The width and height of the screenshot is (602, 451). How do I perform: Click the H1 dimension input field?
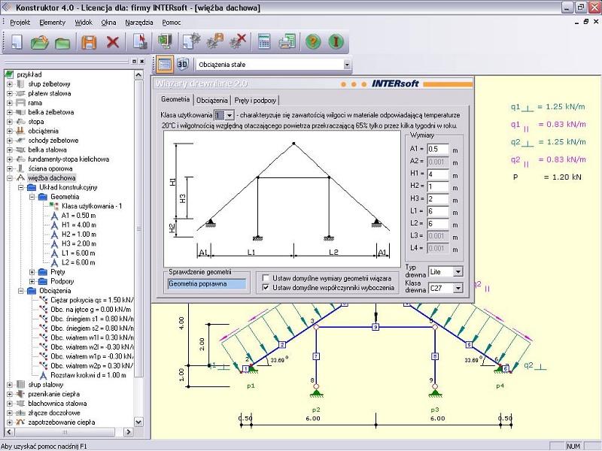(x=438, y=174)
